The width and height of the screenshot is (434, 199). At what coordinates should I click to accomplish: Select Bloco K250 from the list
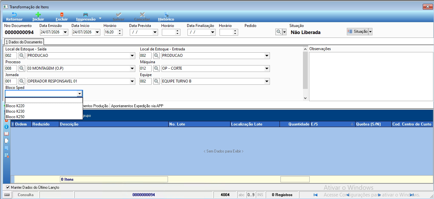pos(44,117)
